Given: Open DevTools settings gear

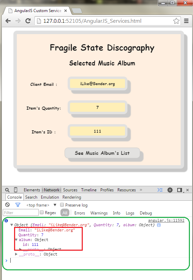Looking at the screenshot, I should pos(170,190).
